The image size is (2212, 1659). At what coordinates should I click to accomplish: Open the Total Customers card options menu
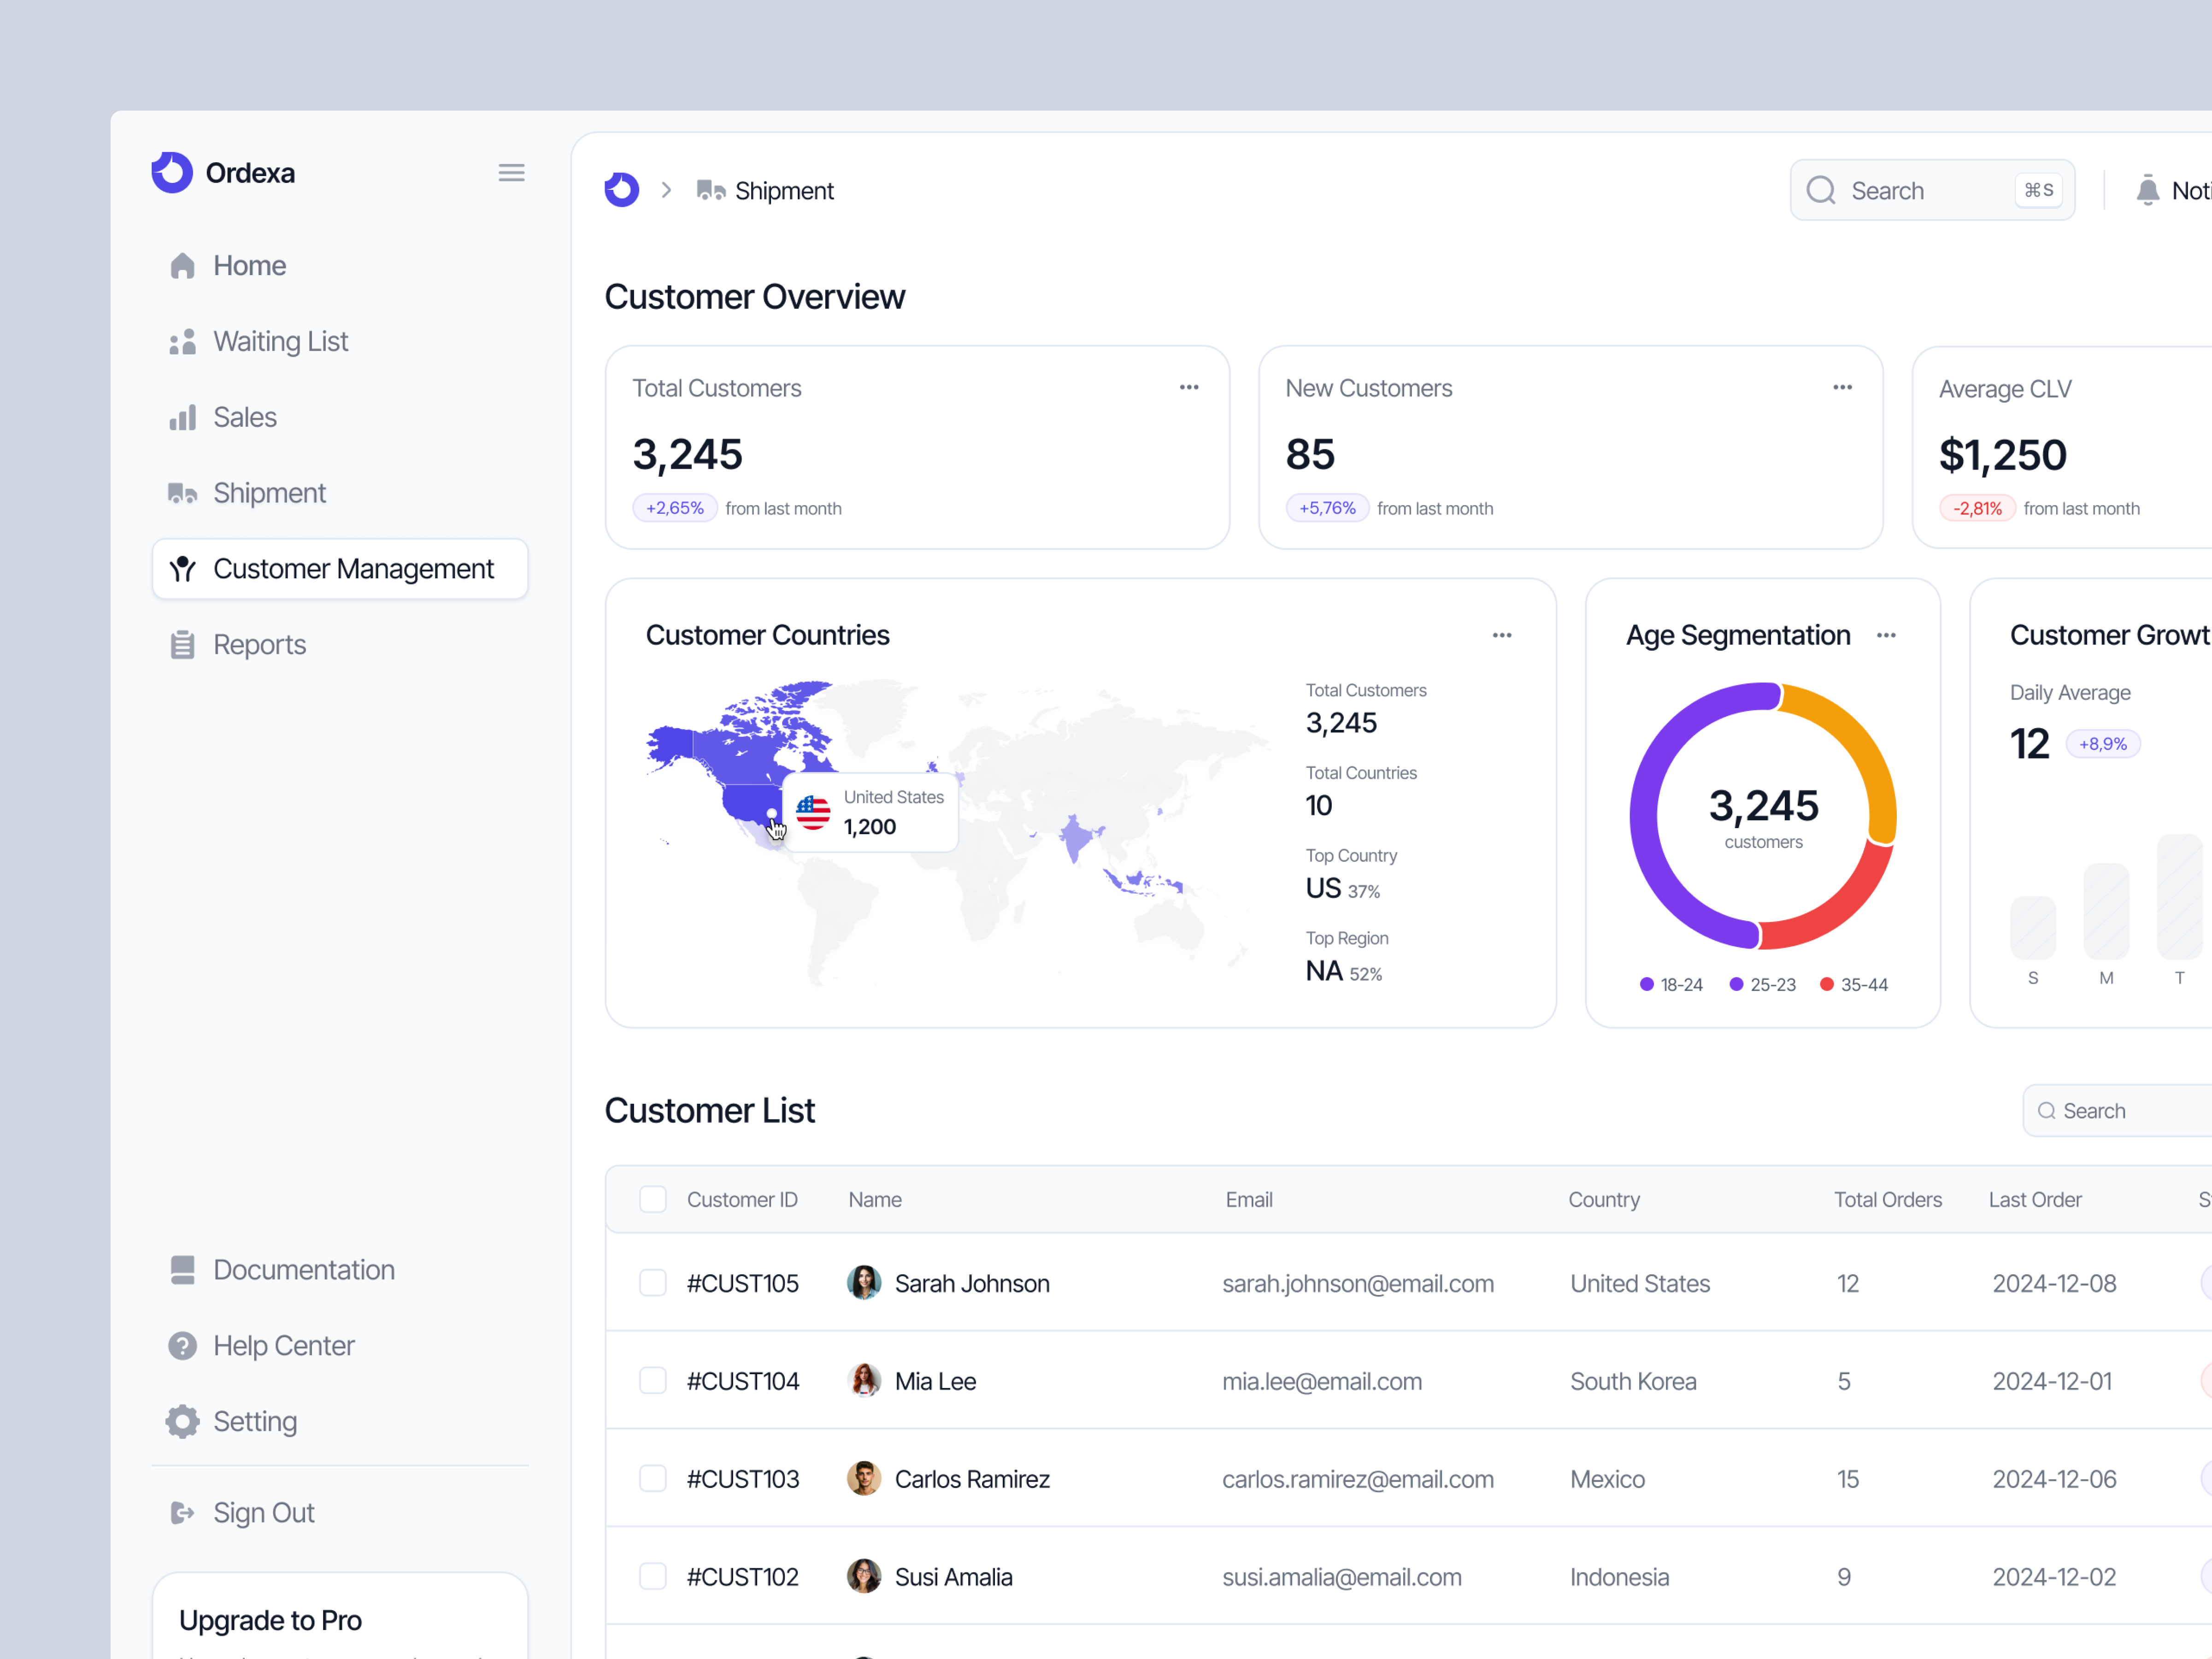[1189, 387]
